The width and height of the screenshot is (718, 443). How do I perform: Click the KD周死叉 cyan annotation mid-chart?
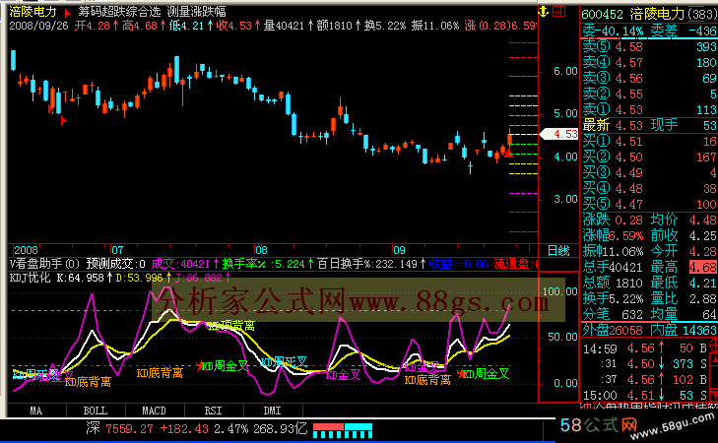(x=284, y=362)
